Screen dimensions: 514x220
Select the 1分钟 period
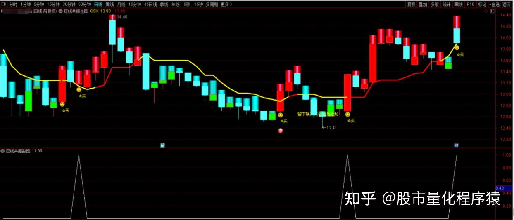point(26,5)
